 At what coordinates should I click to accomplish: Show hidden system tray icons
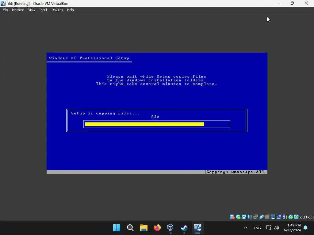pyautogui.click(x=246, y=228)
